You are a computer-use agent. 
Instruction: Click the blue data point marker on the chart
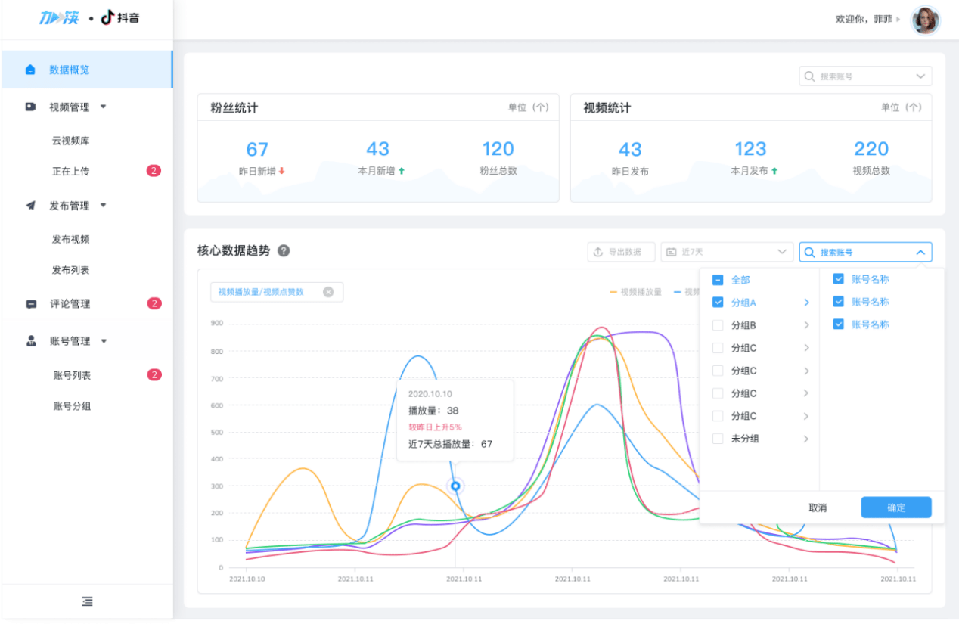pos(455,486)
